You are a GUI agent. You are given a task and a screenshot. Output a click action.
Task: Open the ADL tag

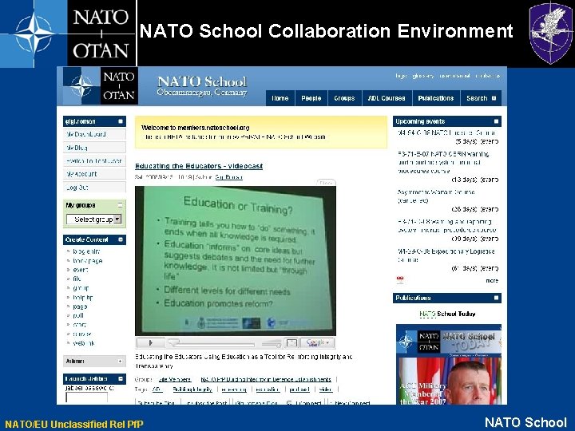pyautogui.click(x=157, y=389)
